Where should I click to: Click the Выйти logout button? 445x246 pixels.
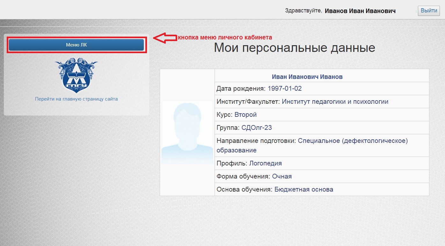pos(429,11)
